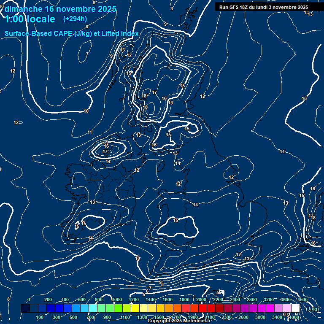The image size is (324, 324).
Task: Click the 1:00 locale time label
Action: point(30,19)
